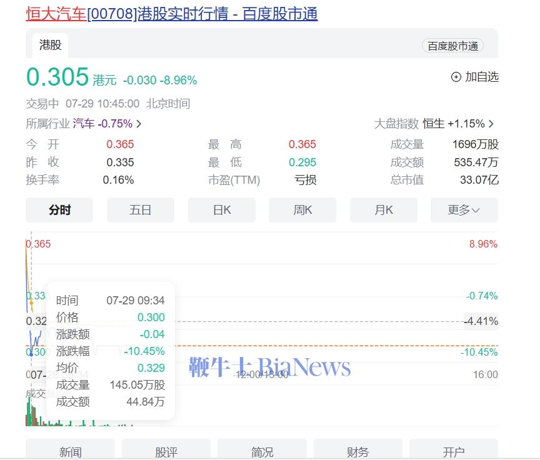Viewport: 540px width, 460px height.
Task: Click the 最低 value 0.295
Action: click(x=302, y=162)
